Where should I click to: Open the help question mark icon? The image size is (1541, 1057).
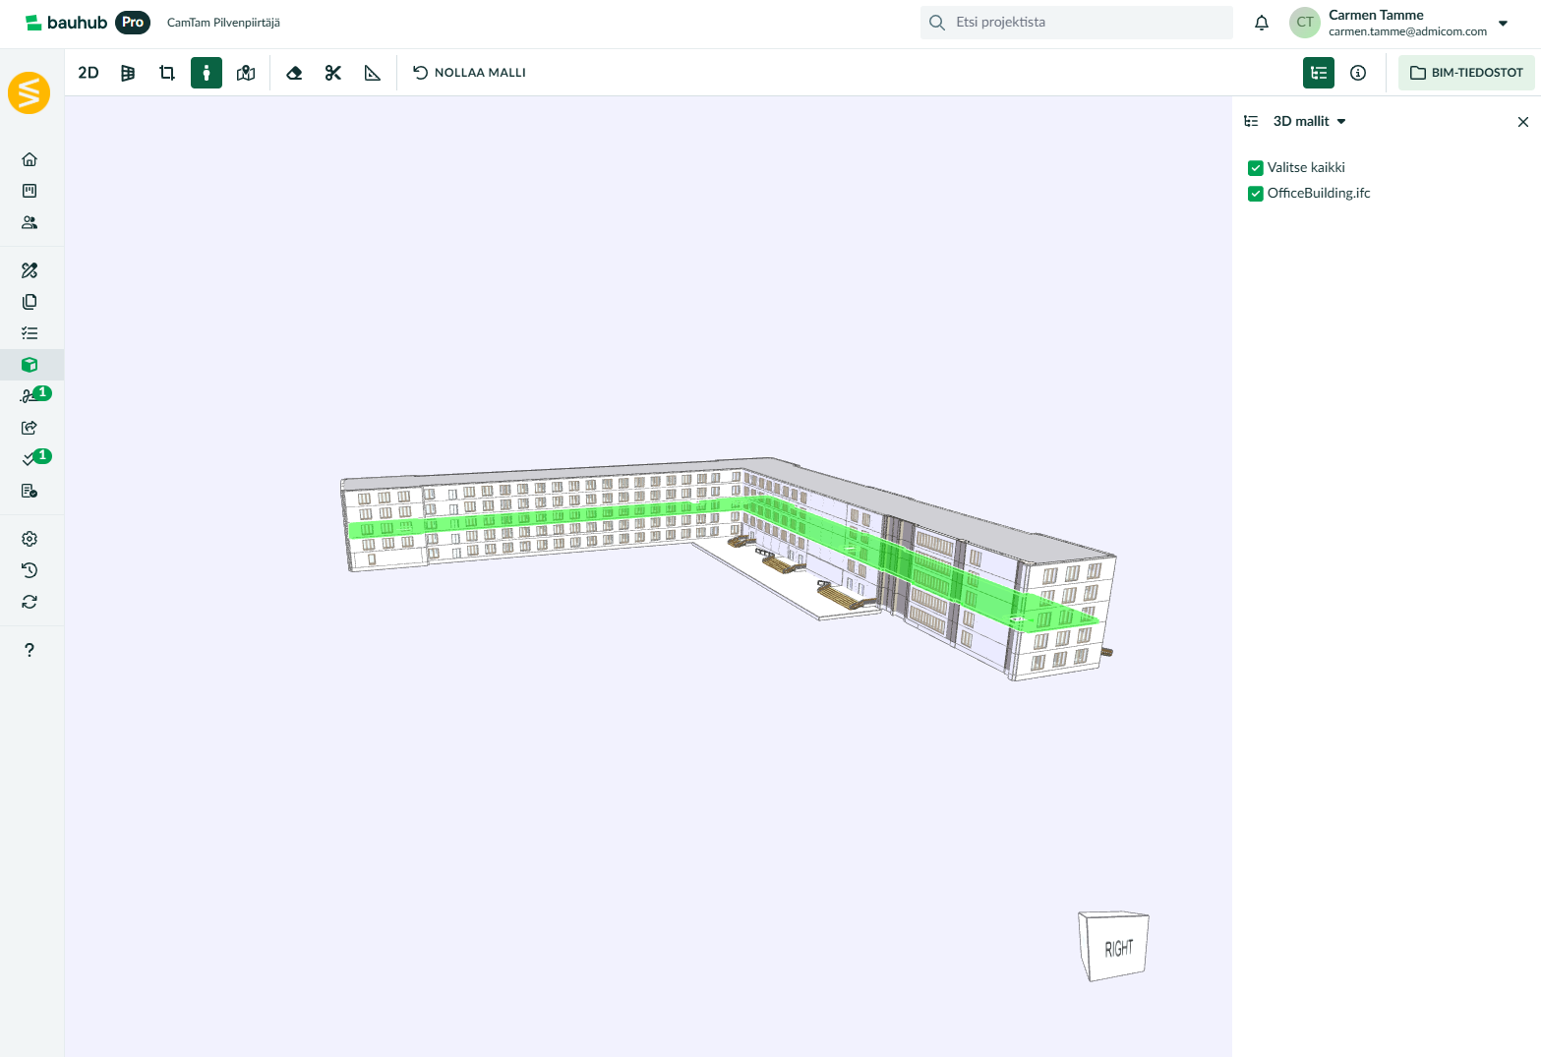(30, 650)
